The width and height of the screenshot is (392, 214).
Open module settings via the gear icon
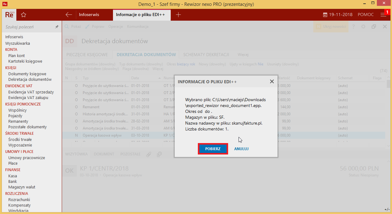click(363, 27)
